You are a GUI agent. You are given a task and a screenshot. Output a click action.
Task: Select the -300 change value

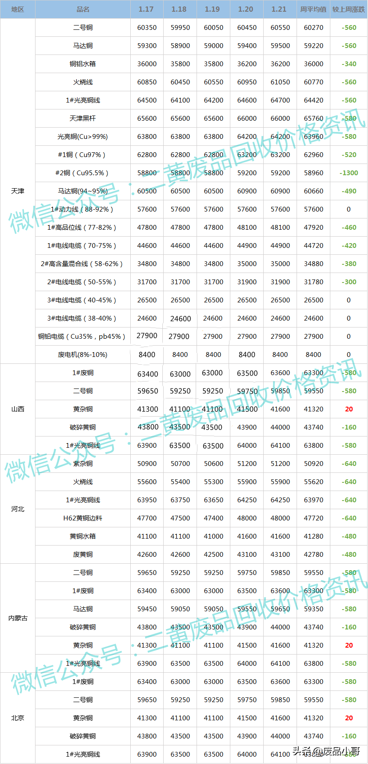(349, 282)
